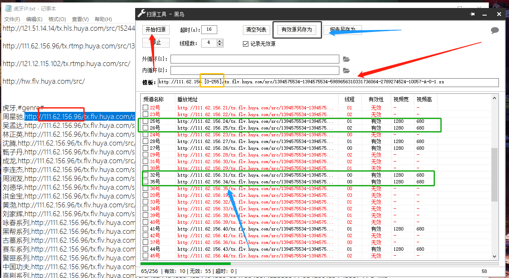Click http://hw.flv.huya.com/src/ line in Notepad
This screenshot has width=509, height=278.
pyautogui.click(x=44, y=81)
